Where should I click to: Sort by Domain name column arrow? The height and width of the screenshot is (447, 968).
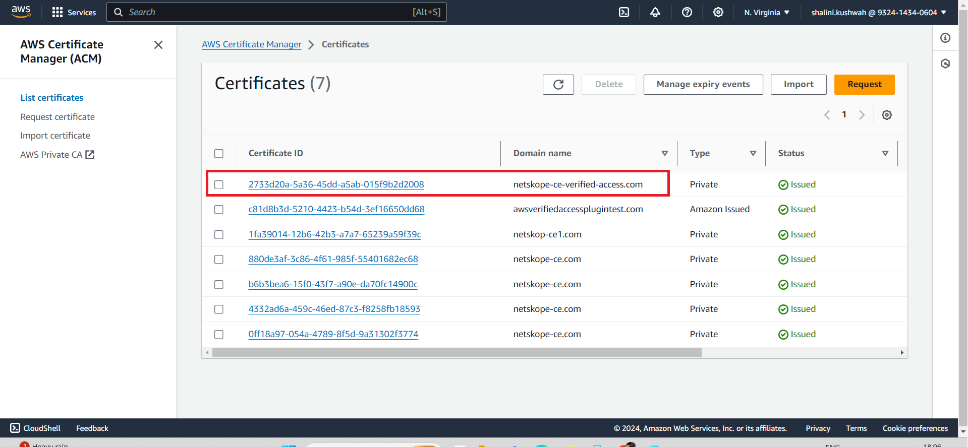(665, 153)
